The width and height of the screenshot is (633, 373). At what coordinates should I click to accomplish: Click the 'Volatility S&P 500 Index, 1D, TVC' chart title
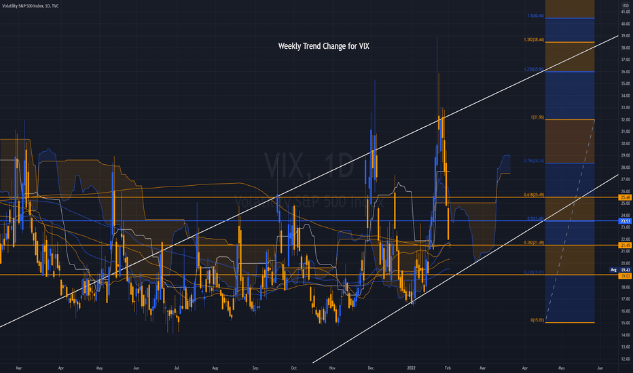click(x=31, y=6)
